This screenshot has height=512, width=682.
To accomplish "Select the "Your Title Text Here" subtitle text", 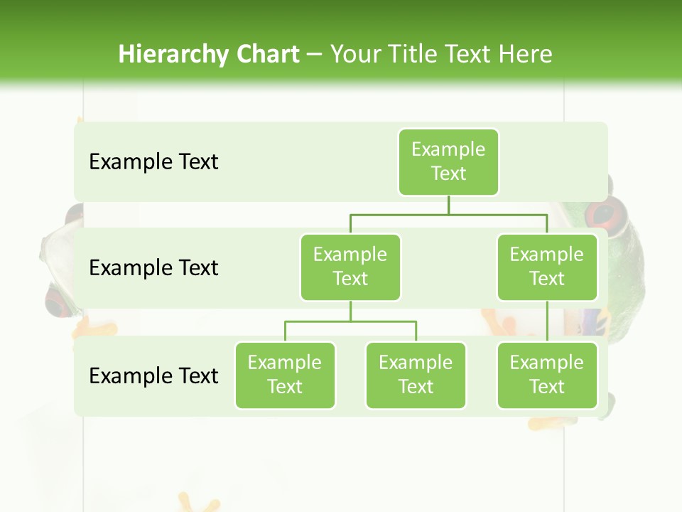I will (x=441, y=54).
